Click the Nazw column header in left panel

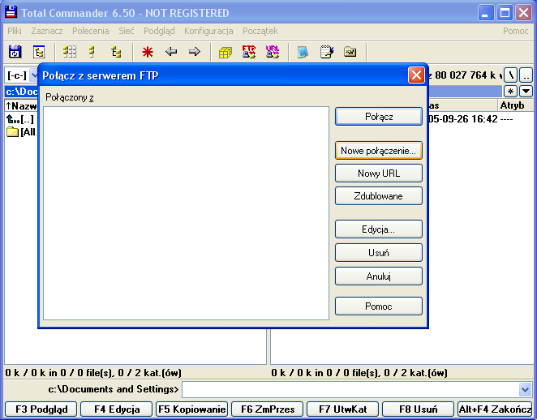tap(21, 105)
